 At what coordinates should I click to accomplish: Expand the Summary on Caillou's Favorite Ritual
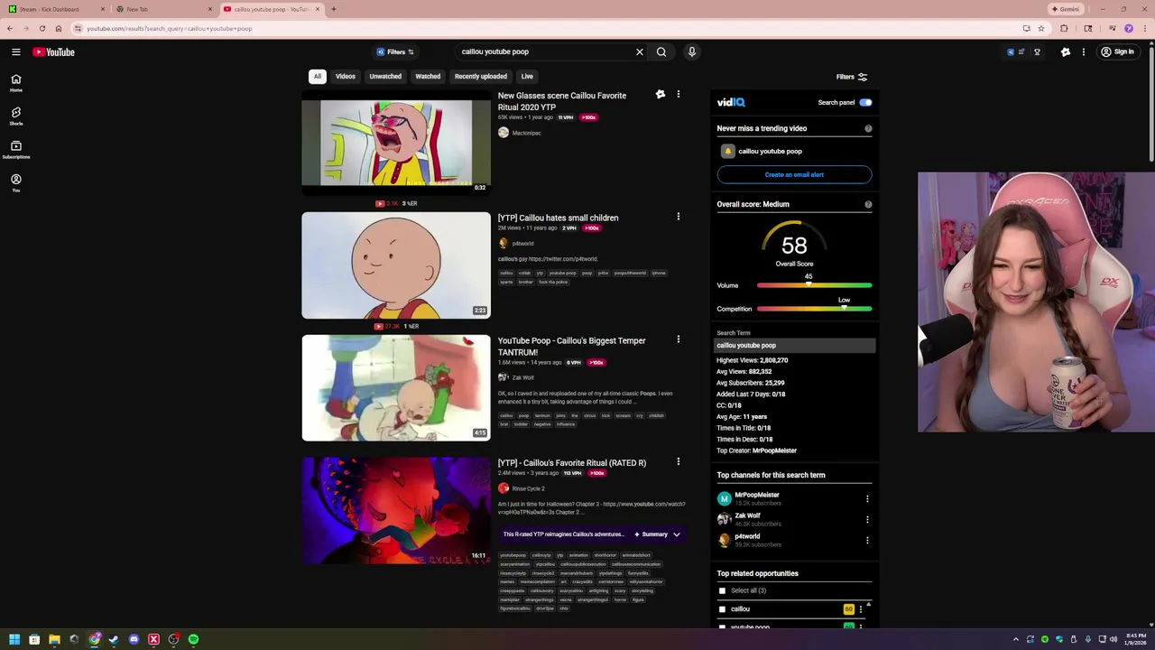click(658, 534)
